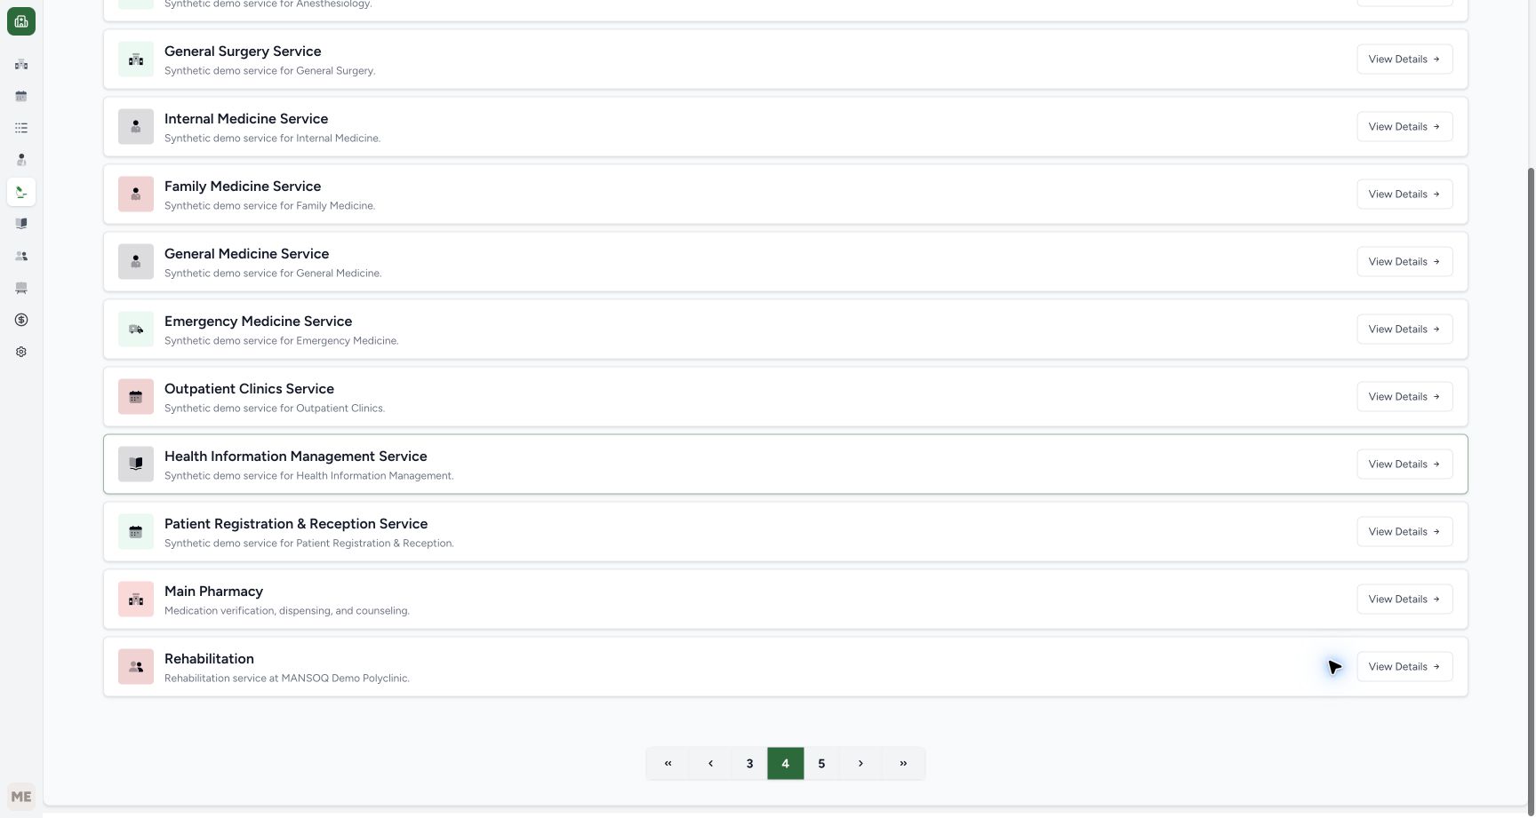Open the open-book sidebar icon

pos(21,224)
